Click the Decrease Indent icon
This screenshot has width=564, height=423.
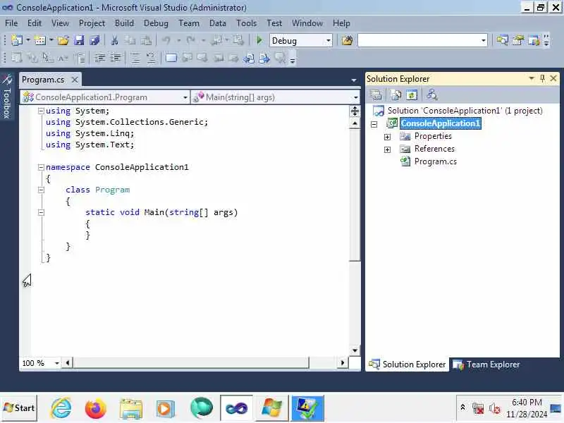[99, 58]
